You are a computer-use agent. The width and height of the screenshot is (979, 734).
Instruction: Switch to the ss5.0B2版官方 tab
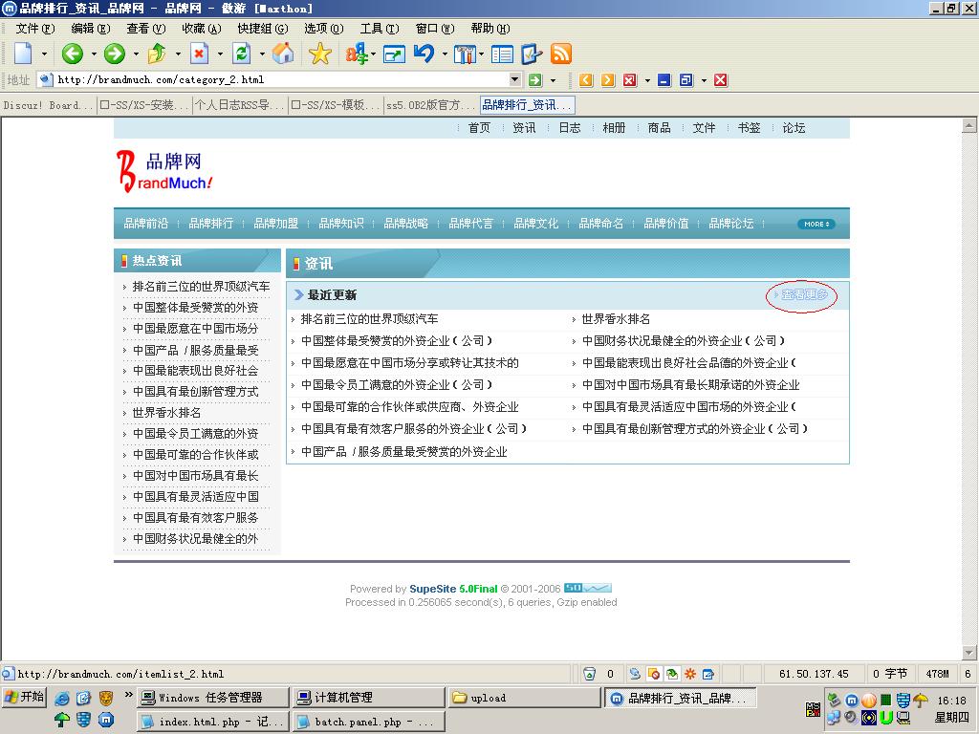point(430,105)
